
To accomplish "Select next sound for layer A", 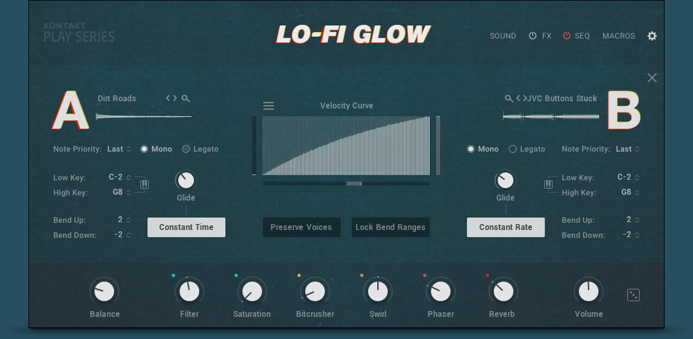I will (174, 98).
